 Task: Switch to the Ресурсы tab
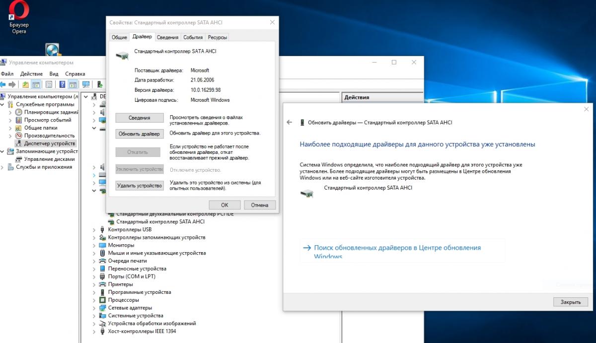pos(218,37)
